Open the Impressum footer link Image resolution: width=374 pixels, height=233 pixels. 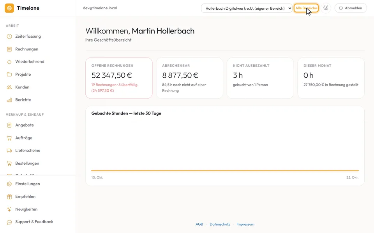pos(245,224)
